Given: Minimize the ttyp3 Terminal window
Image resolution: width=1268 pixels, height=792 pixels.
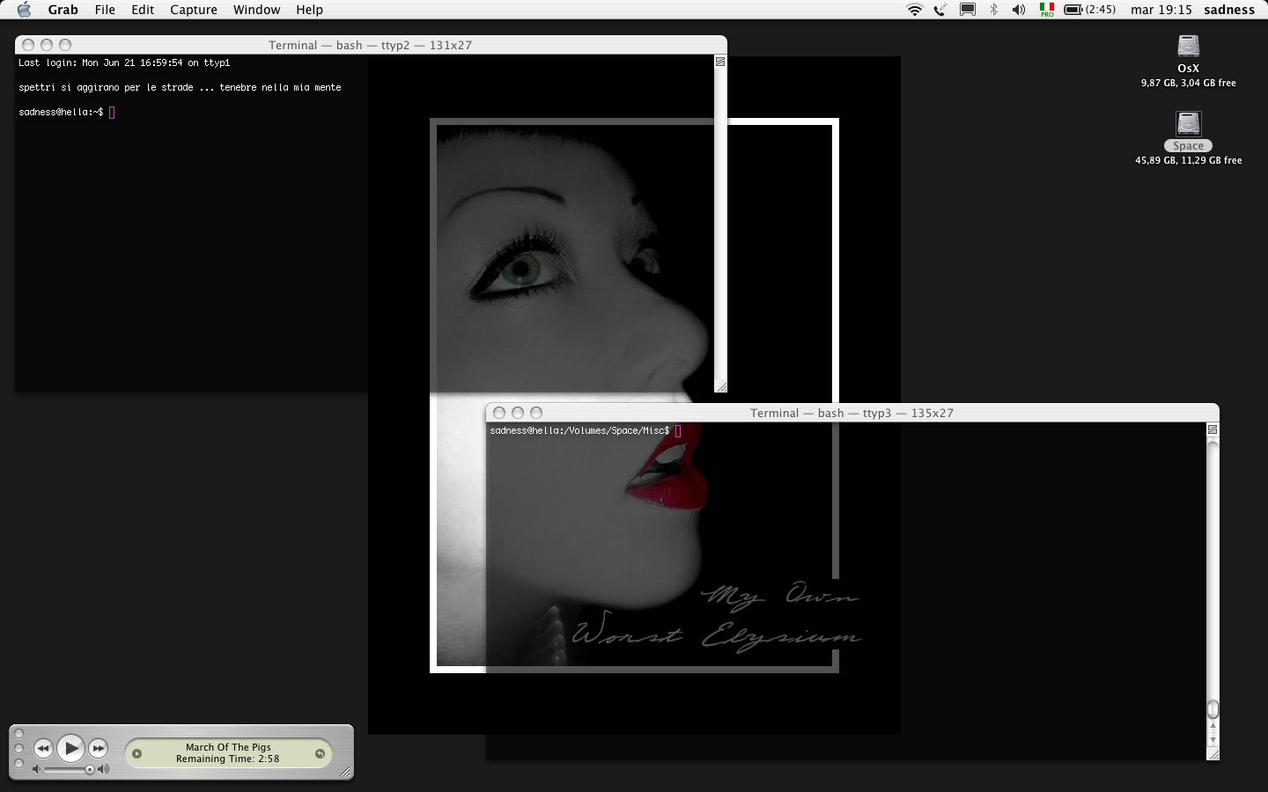Looking at the screenshot, I should click(x=518, y=413).
